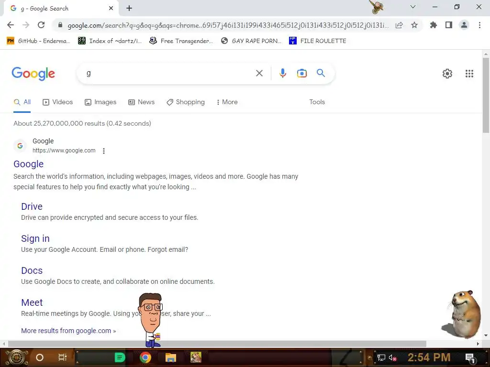Go back using the browser back arrow
The width and height of the screenshot is (490, 367).
pos(11,25)
